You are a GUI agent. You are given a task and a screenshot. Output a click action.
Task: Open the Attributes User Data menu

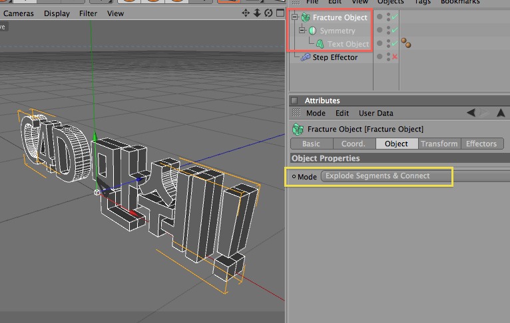point(376,113)
